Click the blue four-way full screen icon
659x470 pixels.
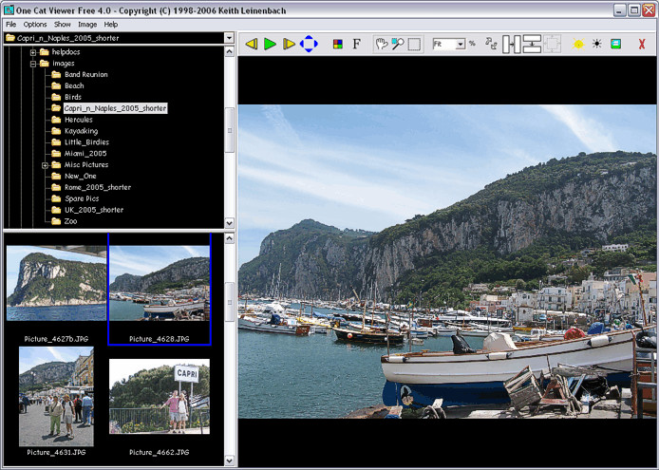pyautogui.click(x=309, y=44)
